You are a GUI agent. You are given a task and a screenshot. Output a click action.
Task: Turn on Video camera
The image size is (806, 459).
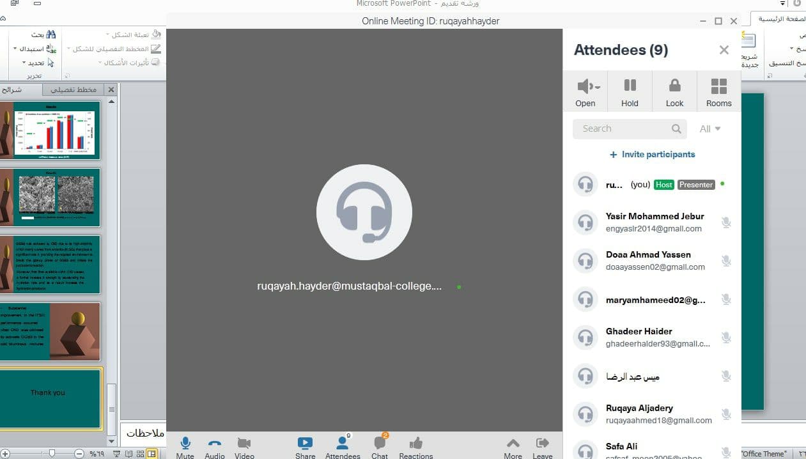pyautogui.click(x=244, y=445)
